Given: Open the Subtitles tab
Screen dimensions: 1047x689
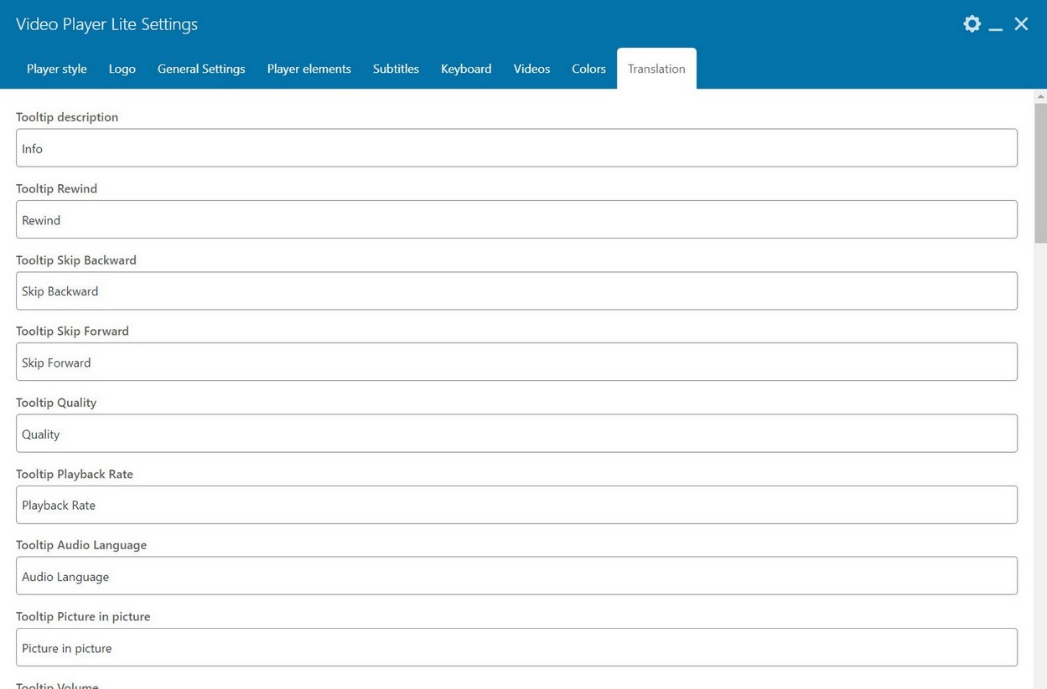Looking at the screenshot, I should [x=396, y=69].
